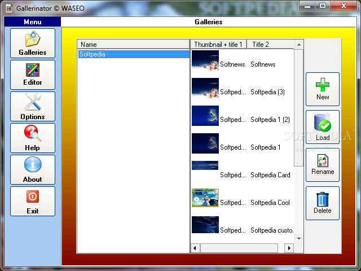Click the vertical scrollbar up arrow
The image size is (361, 271).
click(299, 45)
